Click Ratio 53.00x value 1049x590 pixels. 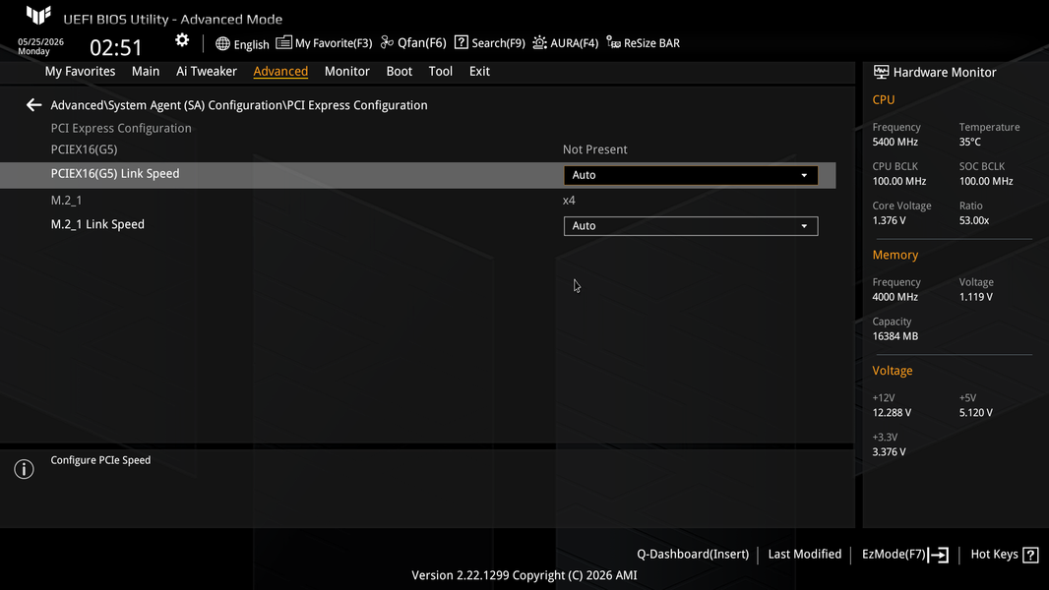click(974, 220)
